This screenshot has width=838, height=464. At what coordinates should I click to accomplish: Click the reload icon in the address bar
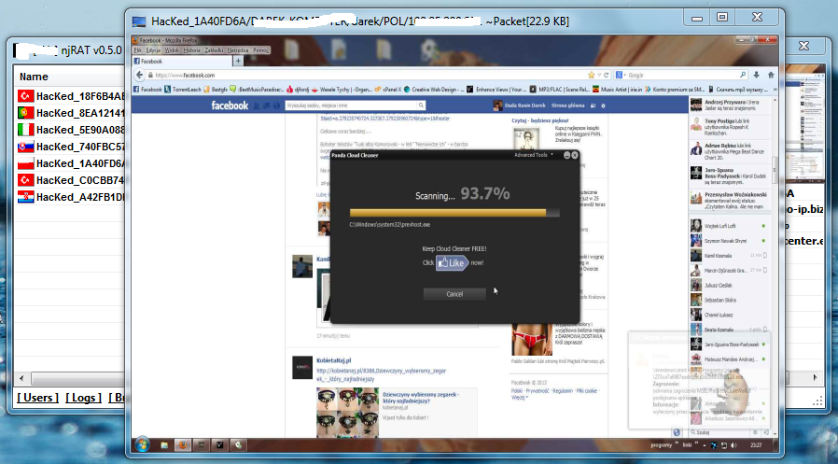click(x=606, y=76)
